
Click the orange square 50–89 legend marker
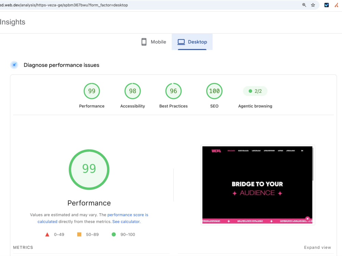coord(79,234)
